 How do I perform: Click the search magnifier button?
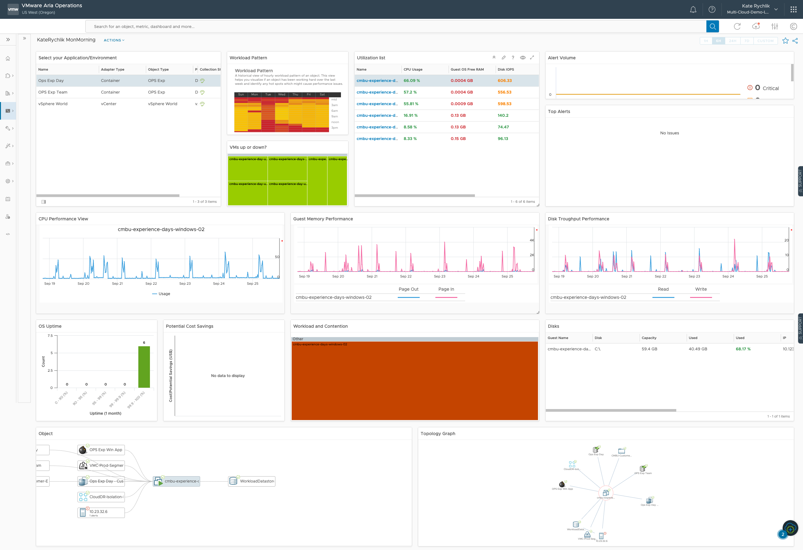[712, 26]
